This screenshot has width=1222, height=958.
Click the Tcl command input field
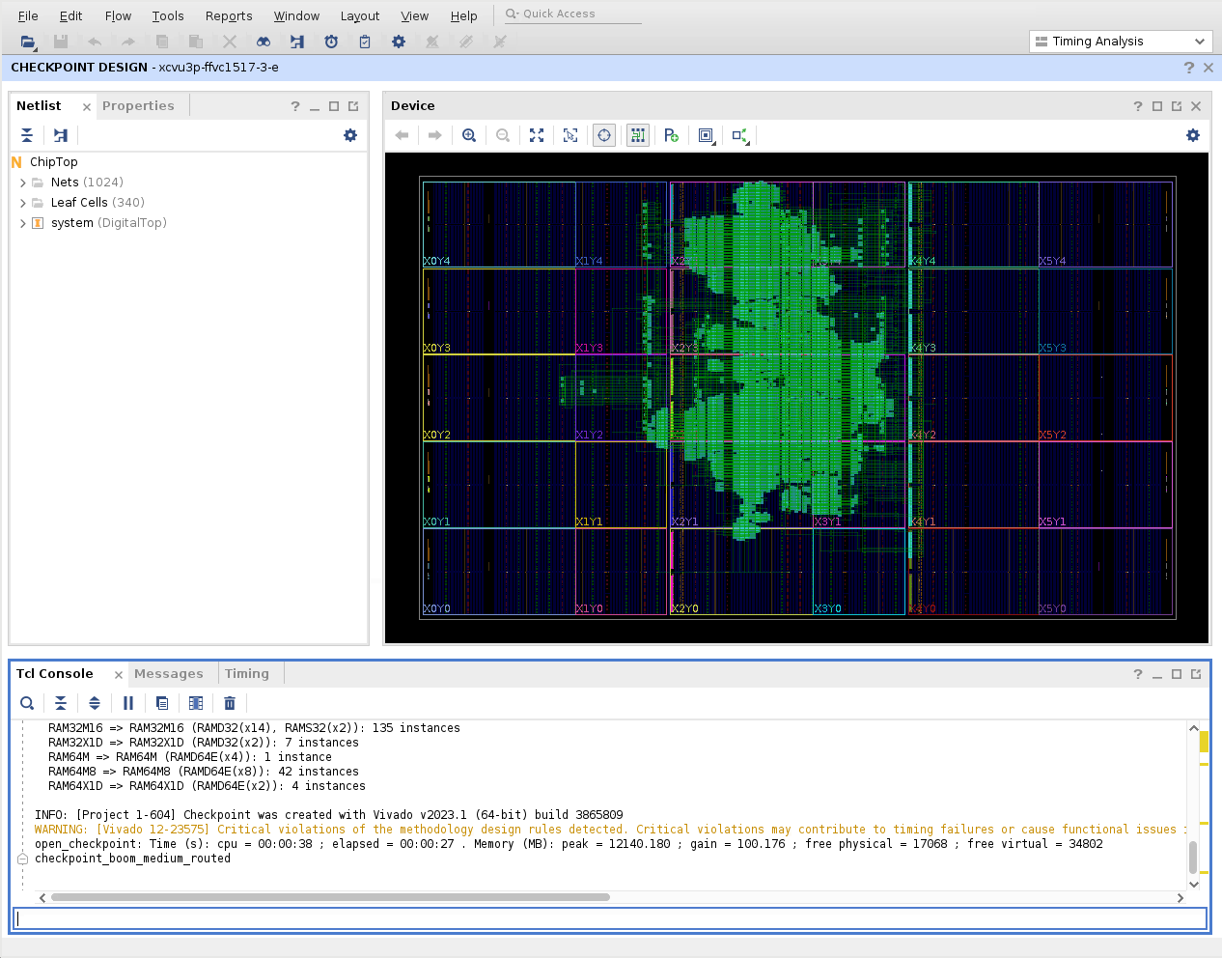[x=610, y=918]
